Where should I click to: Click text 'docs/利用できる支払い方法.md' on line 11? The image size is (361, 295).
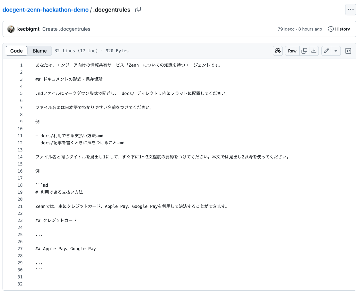point(72,136)
